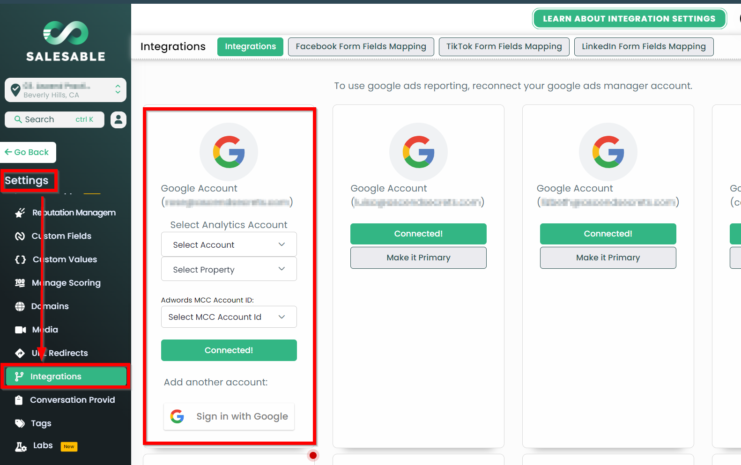
Task: Open Select MCC Account Id dropdown
Action: point(229,317)
